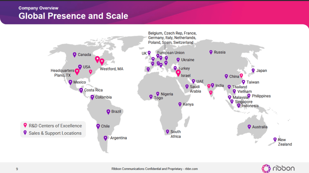Click the Canada map pin

(74, 55)
